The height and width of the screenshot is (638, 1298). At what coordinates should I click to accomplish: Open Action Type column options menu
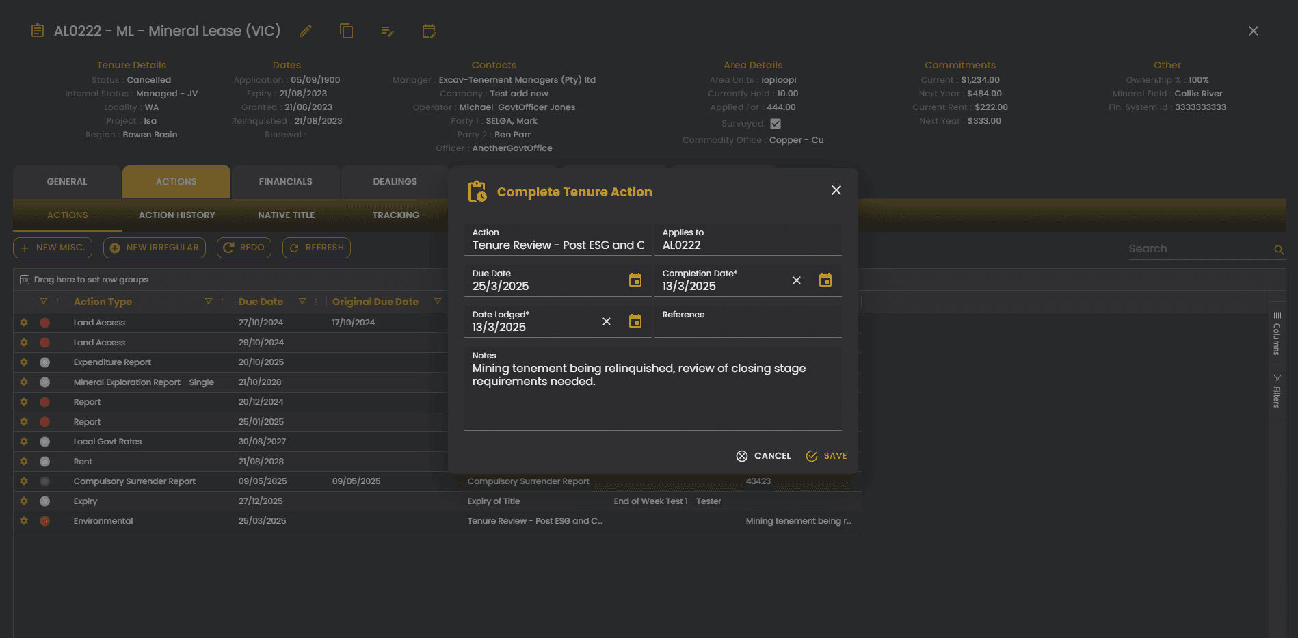(222, 302)
